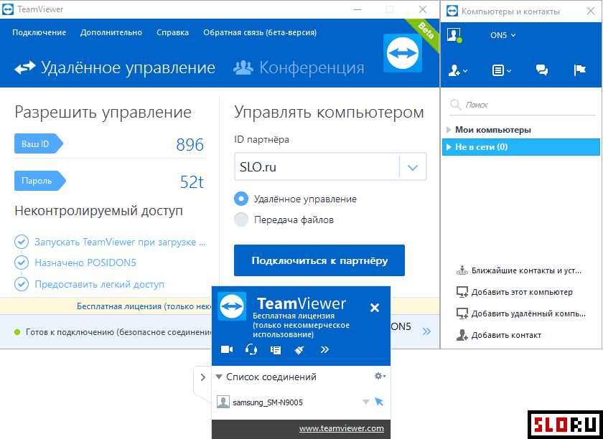The image size is (603, 439).
Task: Open the add contact icon dropdown
Action: 458,70
